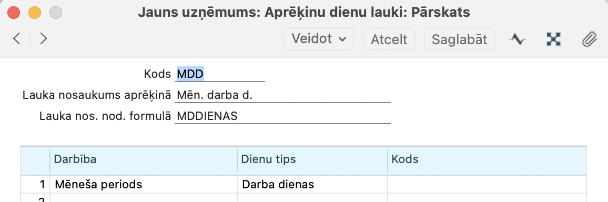Click the Kods field containing MDD
The image size is (608, 202).
pos(219,74)
